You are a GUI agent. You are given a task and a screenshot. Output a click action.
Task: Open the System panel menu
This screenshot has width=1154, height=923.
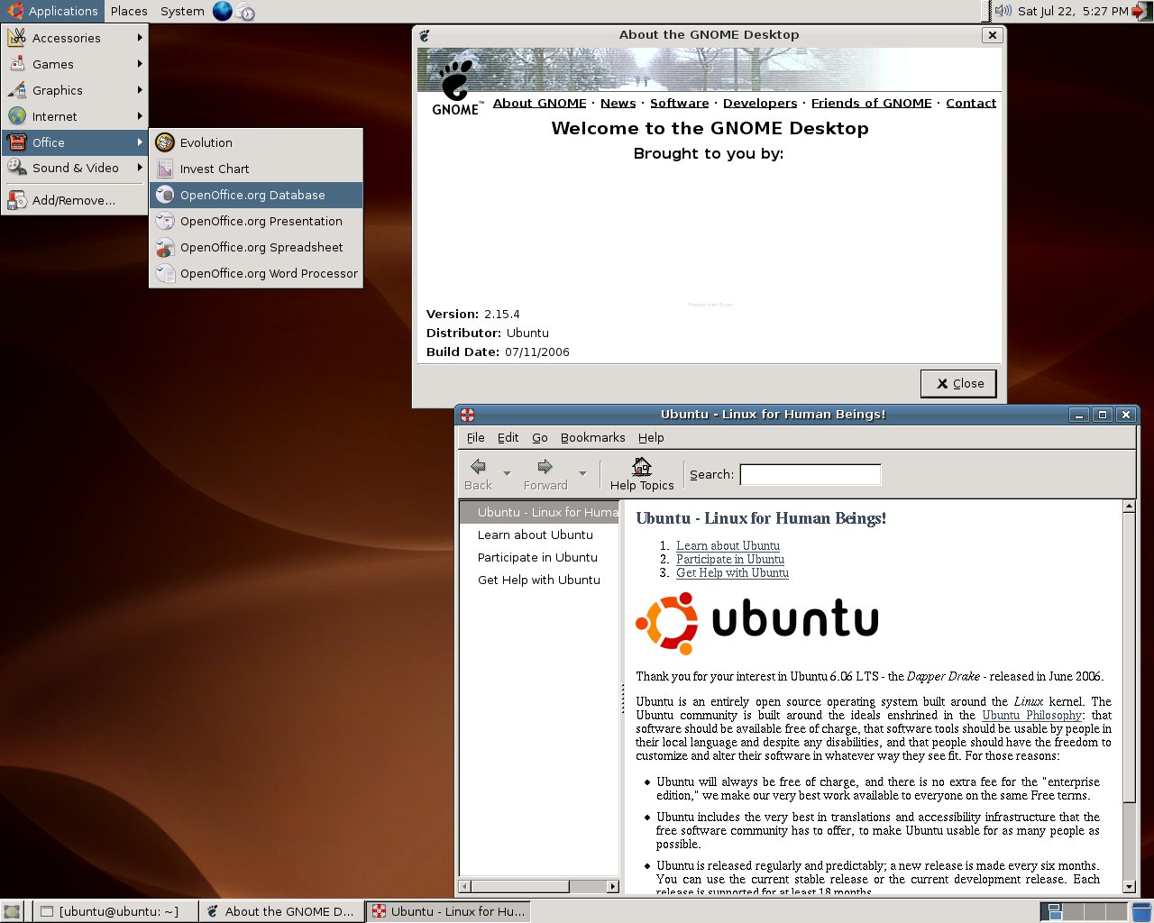tap(182, 11)
